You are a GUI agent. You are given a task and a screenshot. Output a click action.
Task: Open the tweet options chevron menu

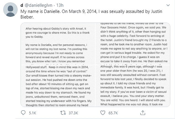168,5
